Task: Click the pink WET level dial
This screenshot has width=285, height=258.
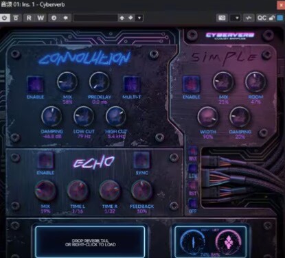Action: click(x=228, y=242)
